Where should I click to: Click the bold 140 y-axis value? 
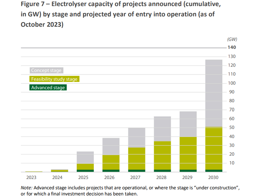coord(232,47)
